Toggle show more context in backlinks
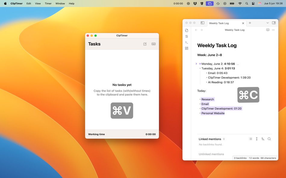This screenshot has width=286, height=178. (256, 139)
